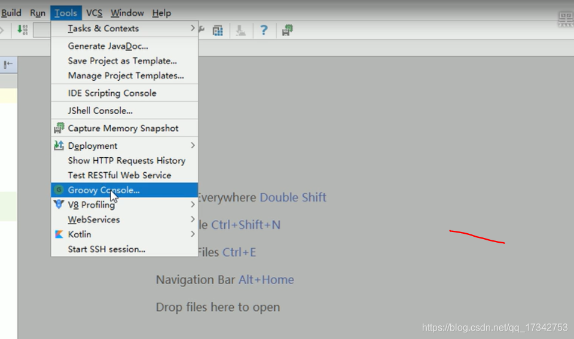This screenshot has height=339, width=574.
Task: Open IDE Scripting Console
Action: tap(124, 93)
